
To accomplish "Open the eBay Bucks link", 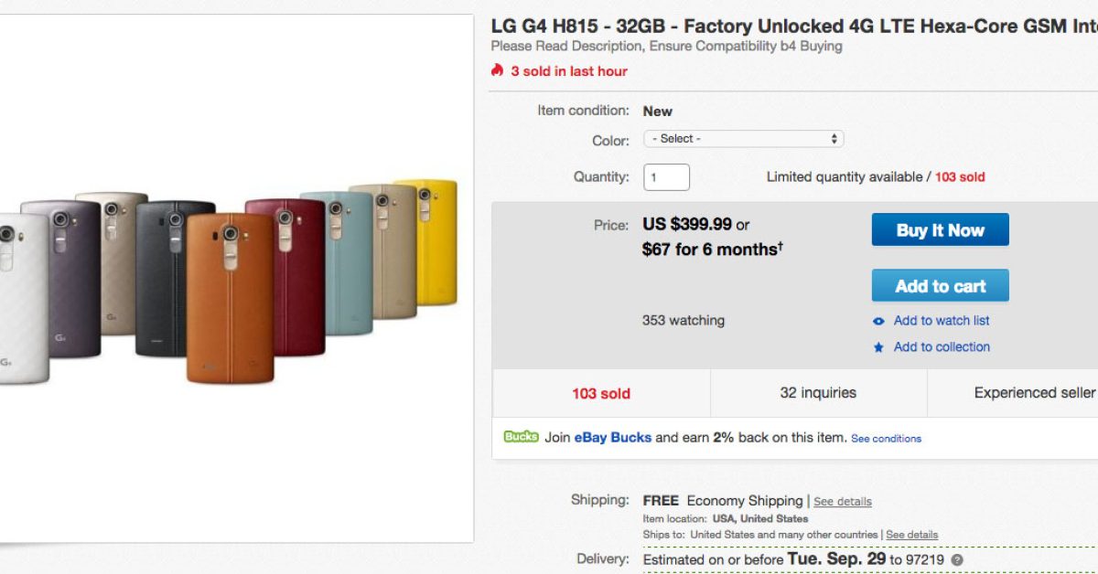I will (612, 438).
